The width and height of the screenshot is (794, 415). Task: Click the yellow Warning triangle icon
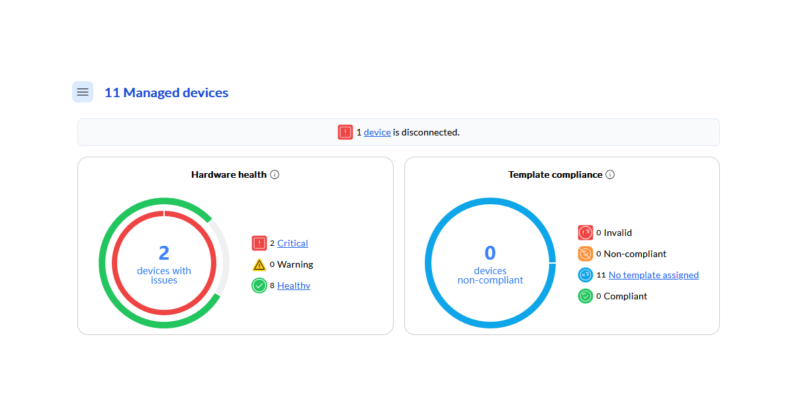tap(259, 264)
